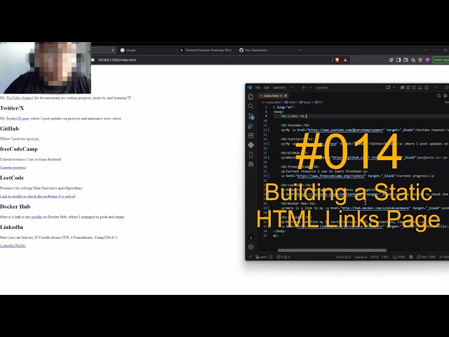Open the Brave VPN shield icon
The width and height of the screenshot is (449, 337).
(x=420, y=60)
